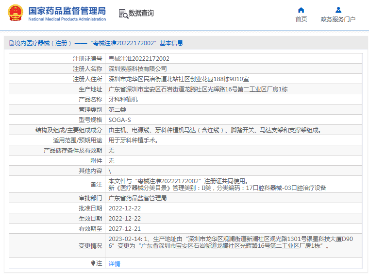Click the 首页 text link

[301, 19]
